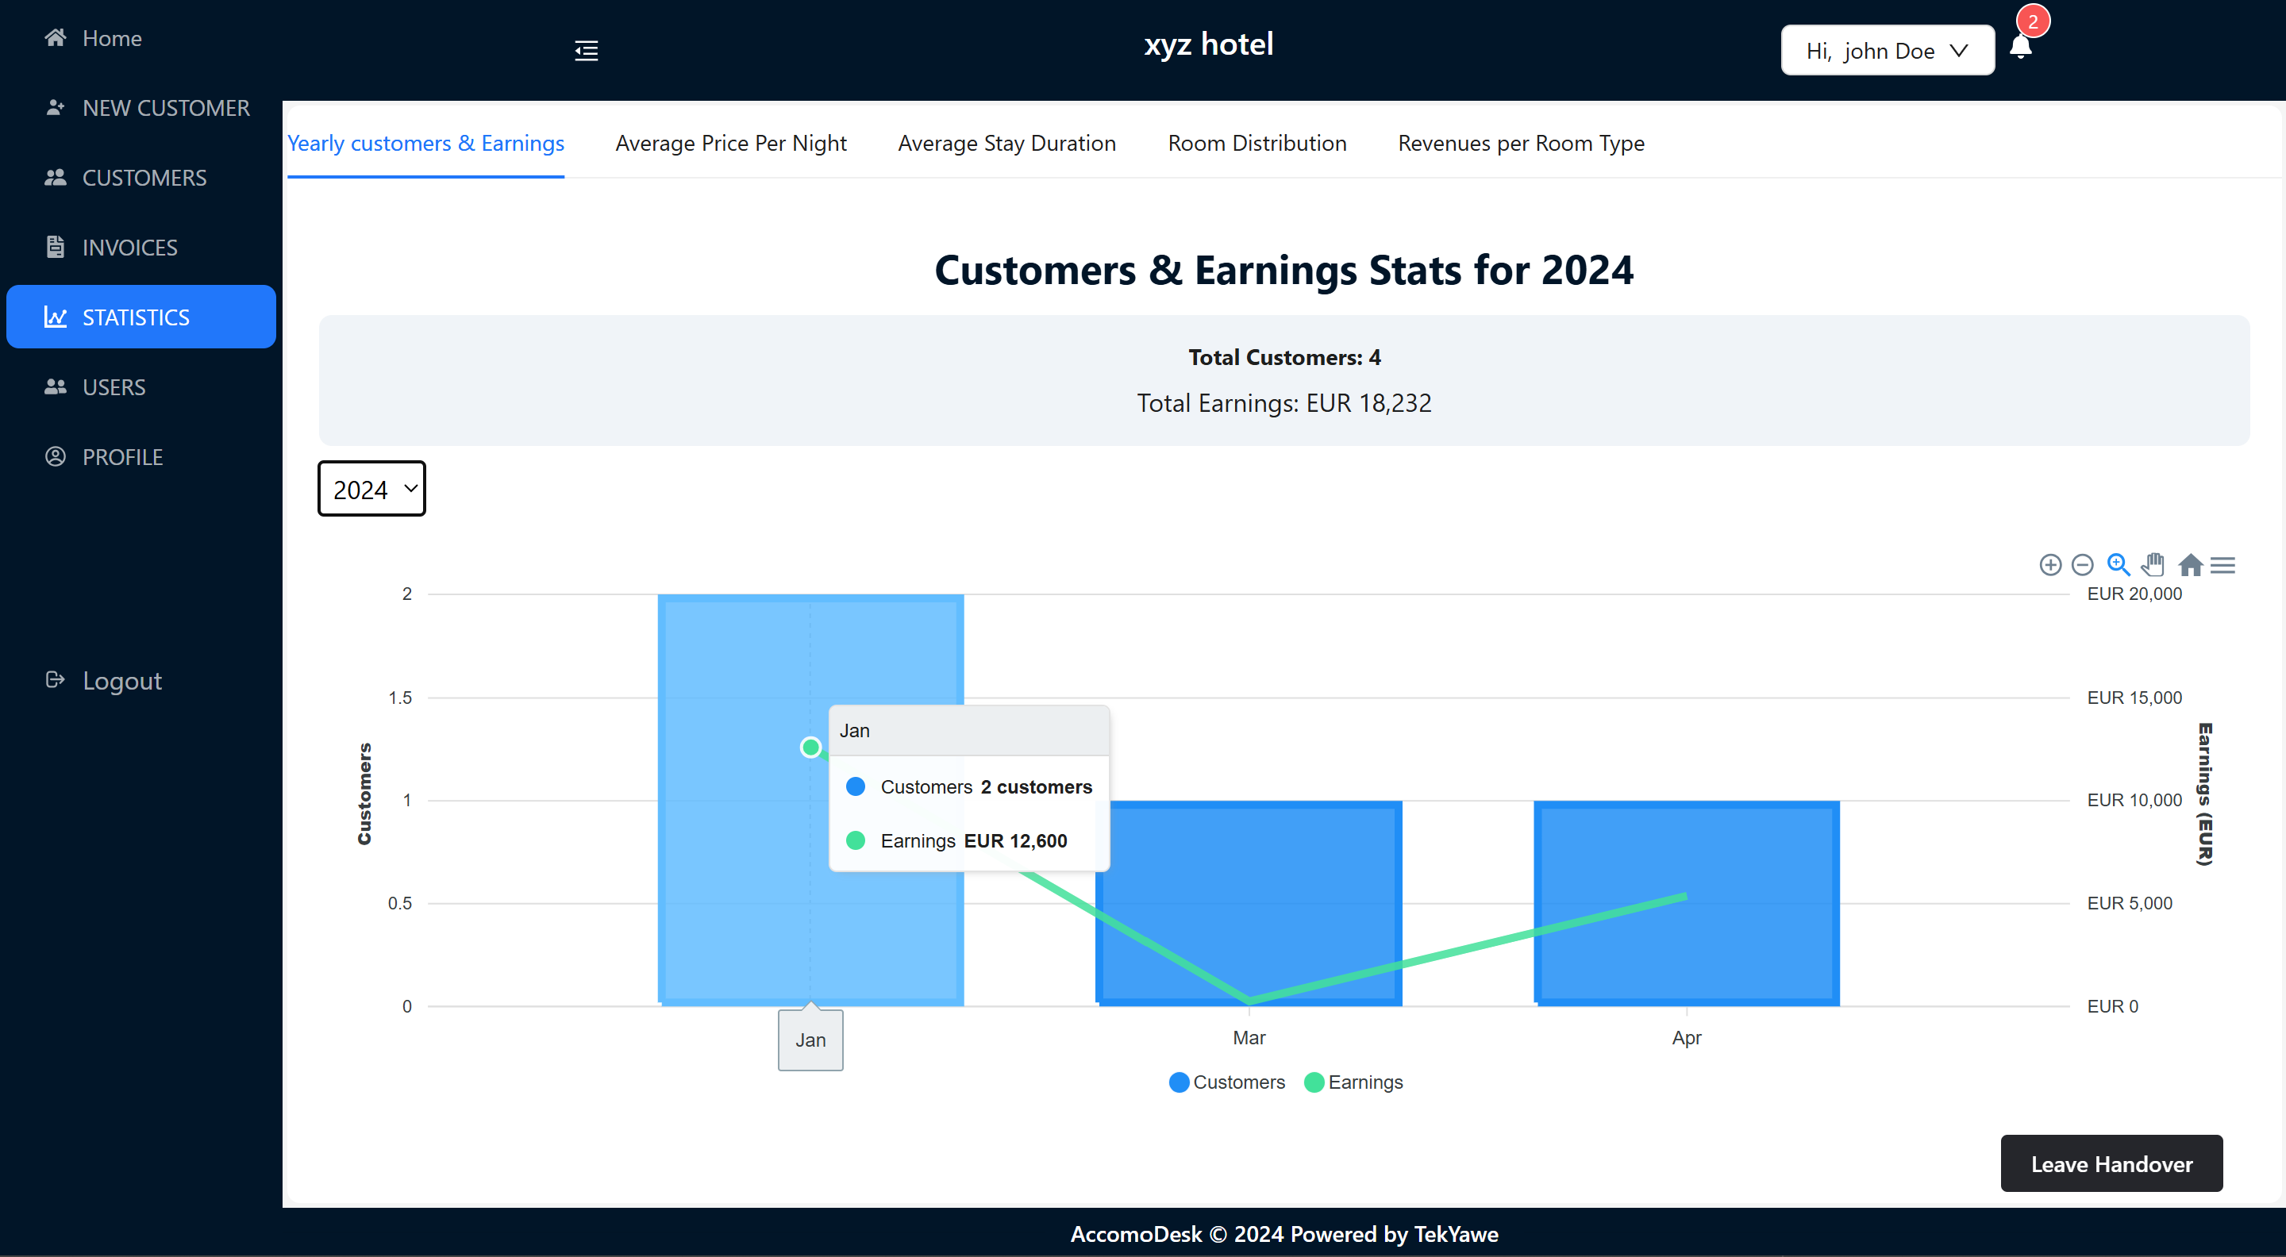
Task: Drag the chart earnings line slider
Action: tap(811, 748)
